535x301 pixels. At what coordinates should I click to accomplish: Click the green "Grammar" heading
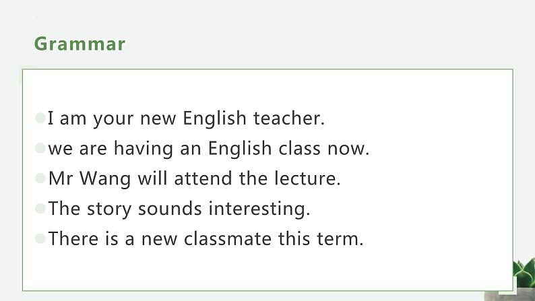point(80,44)
